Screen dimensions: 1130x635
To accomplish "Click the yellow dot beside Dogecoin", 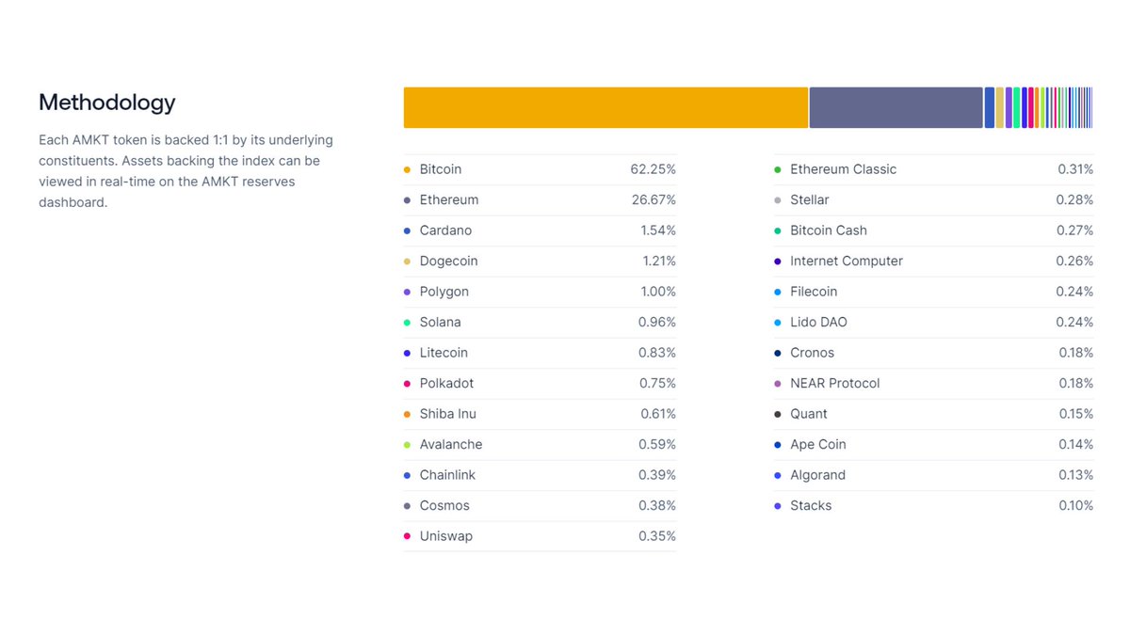I will pos(407,262).
